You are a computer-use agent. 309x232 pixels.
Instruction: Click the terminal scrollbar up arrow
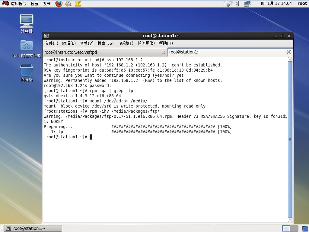point(290,60)
